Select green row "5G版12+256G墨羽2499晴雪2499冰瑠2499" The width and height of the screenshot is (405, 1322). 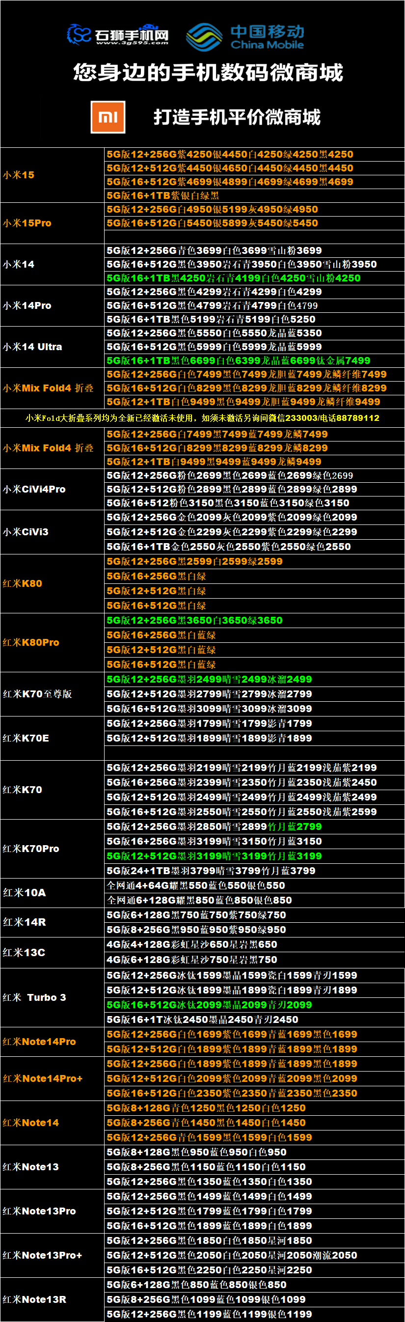click(255, 680)
